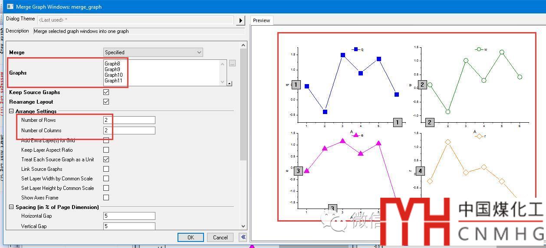Click scroll up arrow of Graphs list
This screenshot has height=248, width=546.
click(223, 64)
